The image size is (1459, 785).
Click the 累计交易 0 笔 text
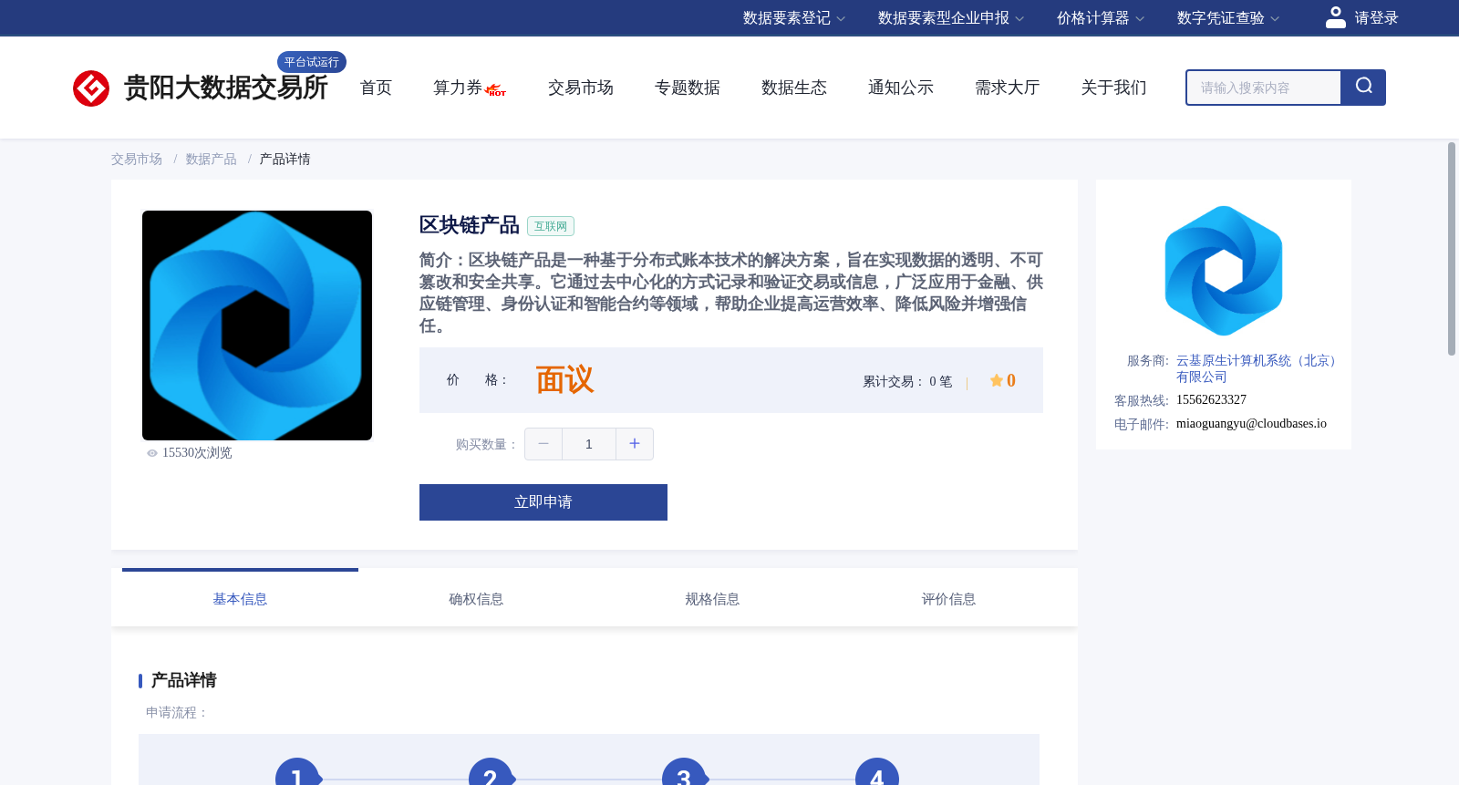[x=907, y=381]
